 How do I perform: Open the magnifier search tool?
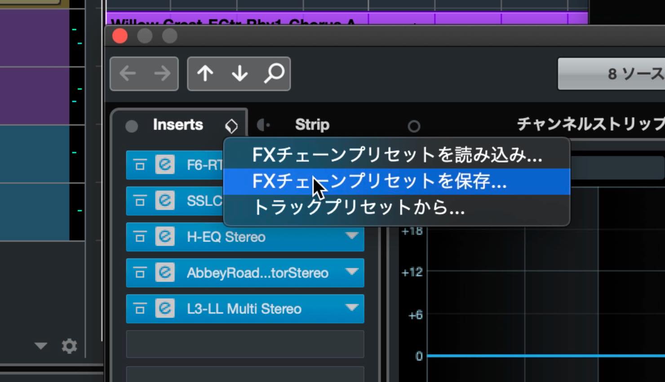pyautogui.click(x=274, y=74)
